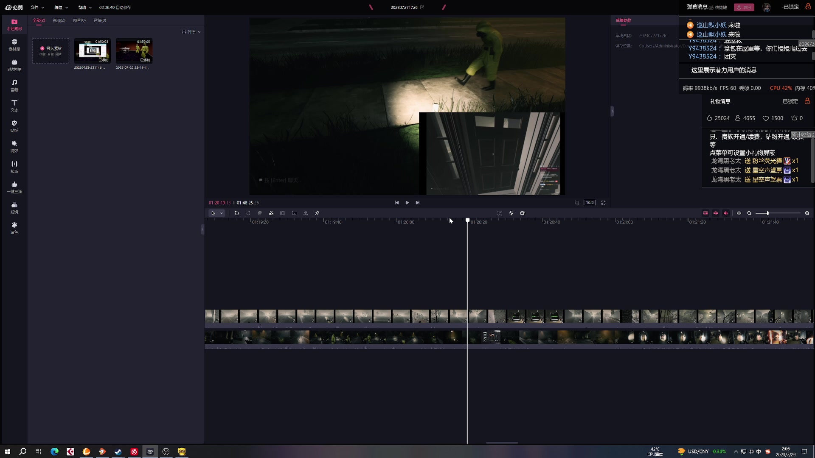This screenshot has width=815, height=458.
Task: Click the rename pencil icon beside project title
Action: [x=422, y=7]
